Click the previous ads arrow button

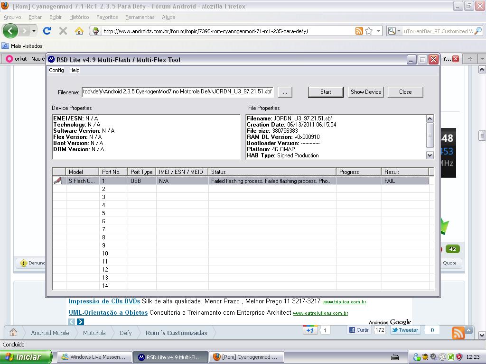[71, 322]
